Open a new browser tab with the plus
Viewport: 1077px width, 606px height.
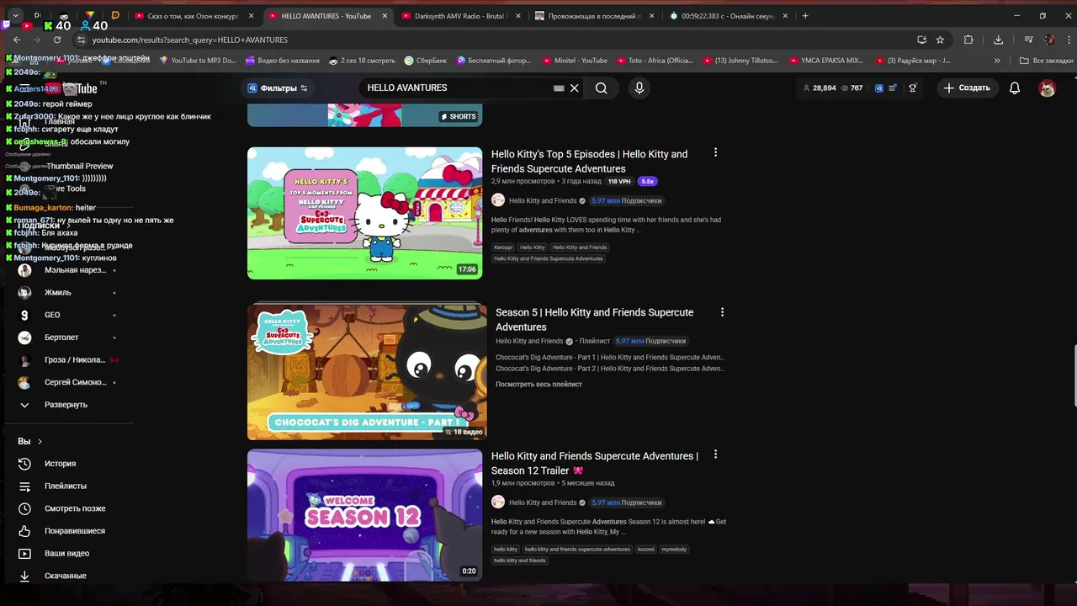click(x=805, y=16)
